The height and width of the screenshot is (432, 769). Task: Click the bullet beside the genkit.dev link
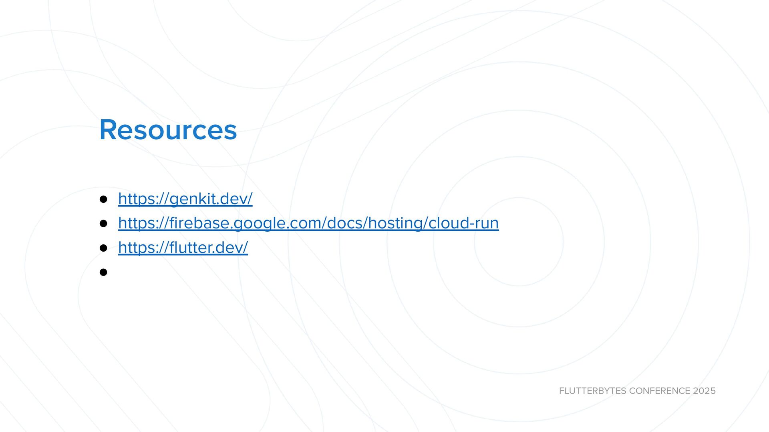coord(103,199)
